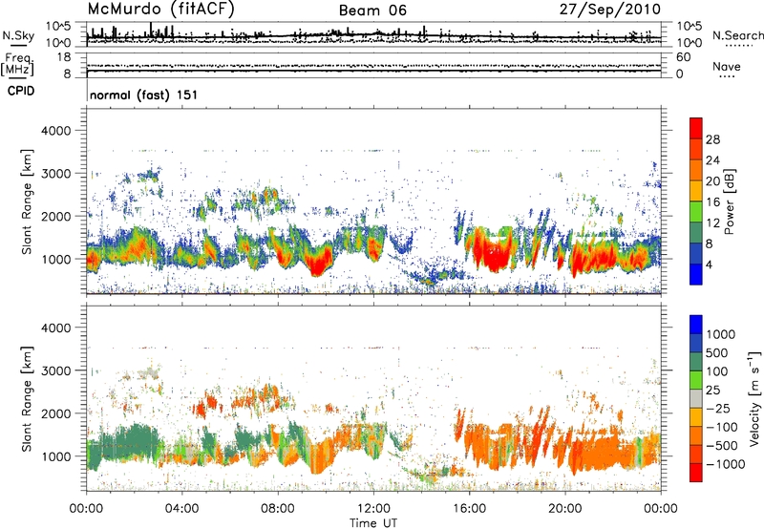This screenshot has height=529, width=764.
Task: Click the '18' frequency axis tick
Action: 64,57
